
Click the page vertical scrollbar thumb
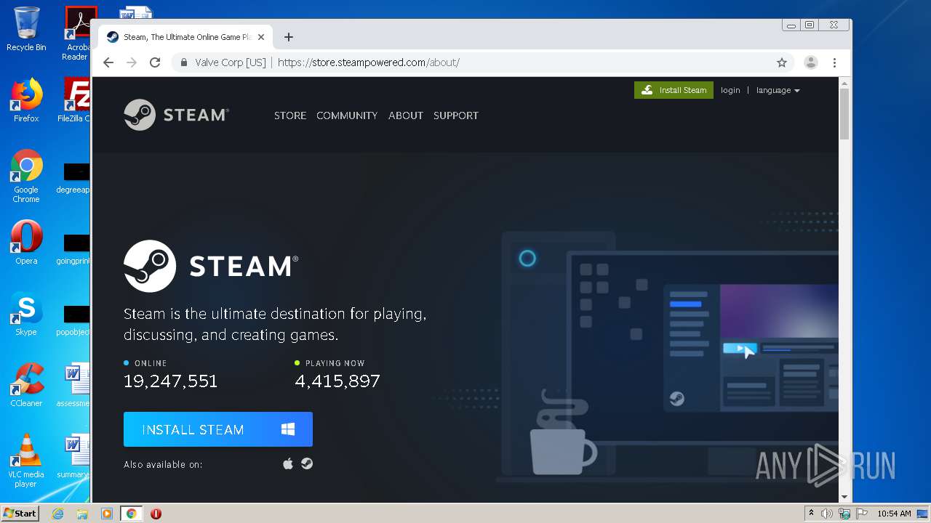point(844,113)
